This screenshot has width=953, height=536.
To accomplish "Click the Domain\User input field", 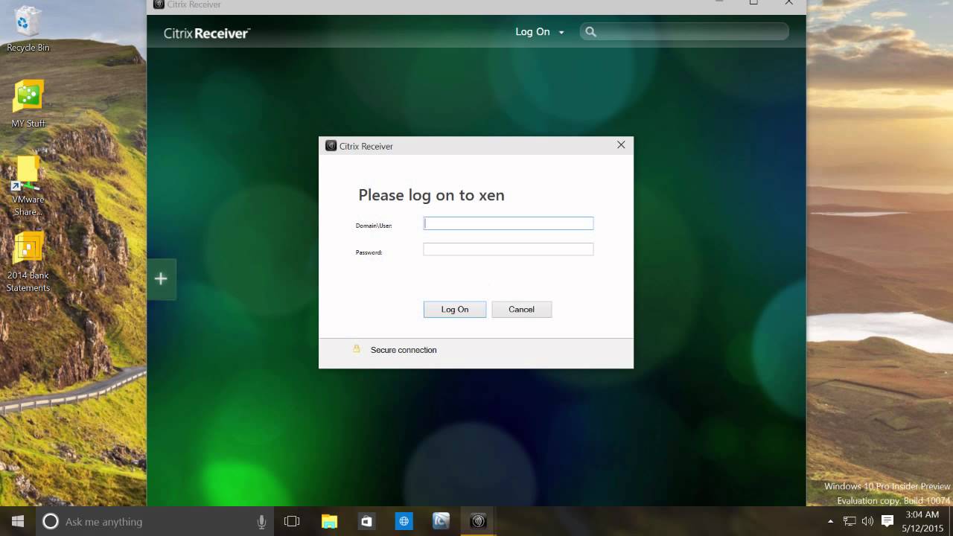I will (509, 223).
